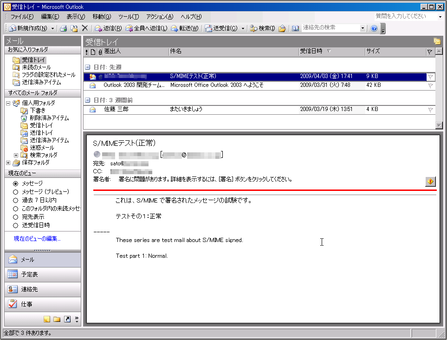Open the 新規作成 dropdown arrow
Viewport: 447px width, 340px height.
click(x=52, y=28)
